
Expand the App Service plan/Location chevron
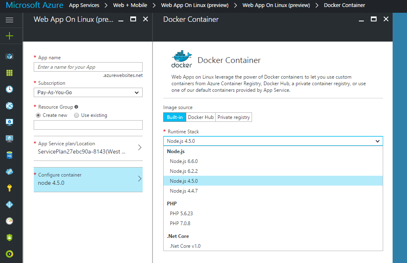click(139, 147)
